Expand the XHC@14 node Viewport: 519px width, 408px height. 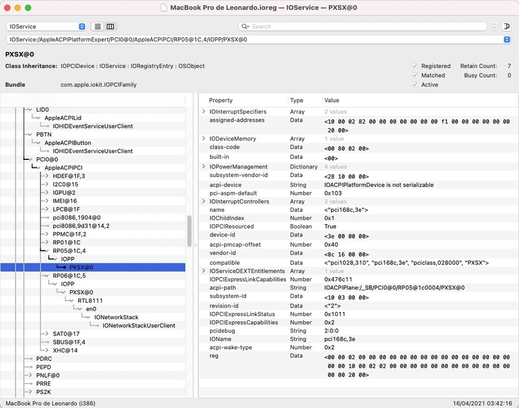pyautogui.click(x=47, y=350)
